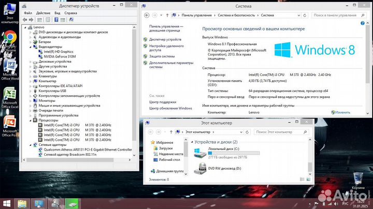Open the Корзина recycle bin icon
The height and width of the screenshot is (209, 373).
pos(358,181)
